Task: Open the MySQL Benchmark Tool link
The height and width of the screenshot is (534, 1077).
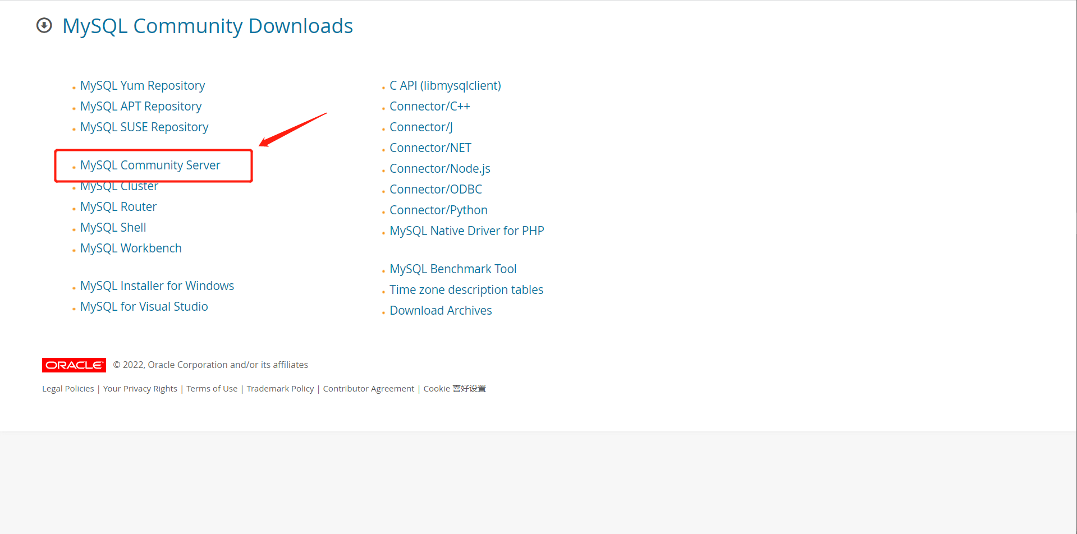Action: [453, 269]
